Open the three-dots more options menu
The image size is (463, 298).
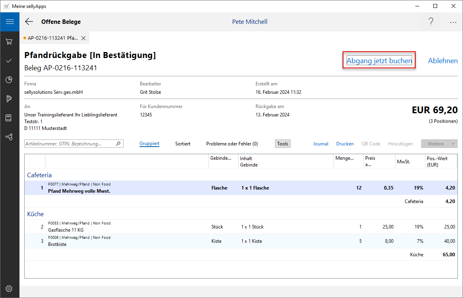[453, 22]
